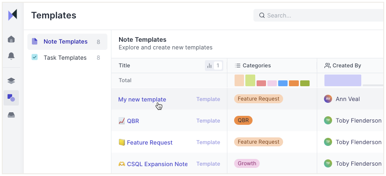Click the Ann Veal avatar
The width and height of the screenshot is (386, 176).
(328, 99)
